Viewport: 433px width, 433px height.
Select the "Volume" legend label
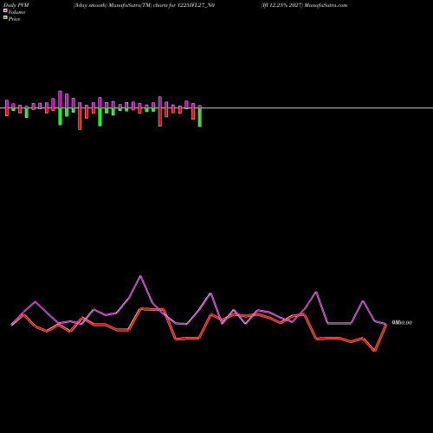point(16,12)
